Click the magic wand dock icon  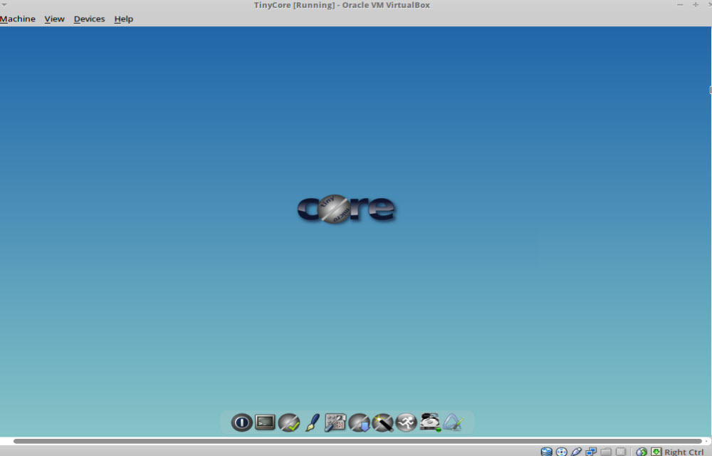pyautogui.click(x=383, y=423)
